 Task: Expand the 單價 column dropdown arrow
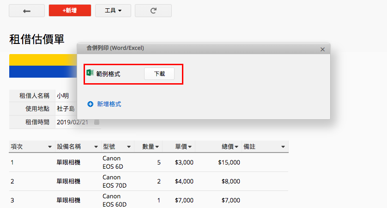190,147
